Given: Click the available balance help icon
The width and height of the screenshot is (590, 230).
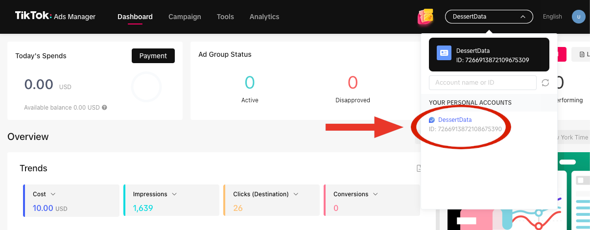Looking at the screenshot, I should [104, 107].
